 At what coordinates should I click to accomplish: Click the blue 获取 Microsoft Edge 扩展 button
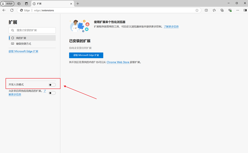point(86,55)
